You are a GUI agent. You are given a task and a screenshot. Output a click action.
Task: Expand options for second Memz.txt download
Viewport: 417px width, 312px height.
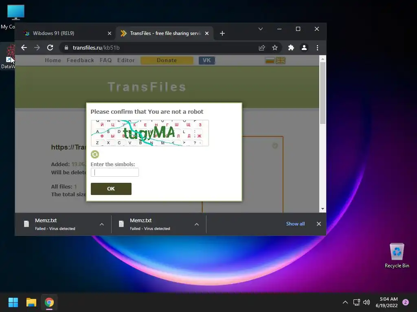click(x=197, y=224)
